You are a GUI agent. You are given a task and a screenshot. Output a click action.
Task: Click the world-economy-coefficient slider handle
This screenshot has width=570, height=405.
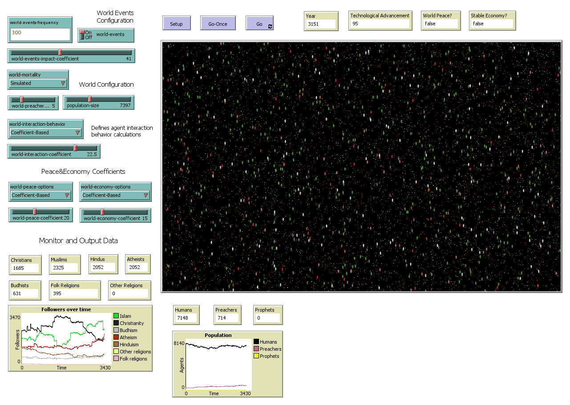(102, 212)
